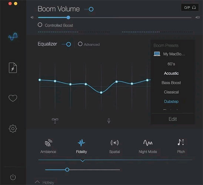Enable the Advanced equalizer option
This screenshot has height=185, width=203.
point(80,44)
